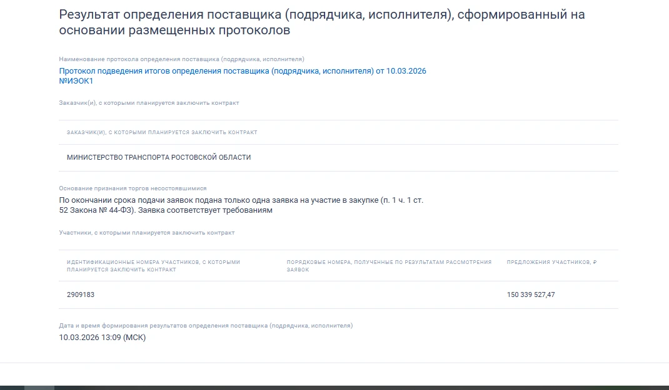Click the protocol number №ИЭОК1

pos(76,81)
